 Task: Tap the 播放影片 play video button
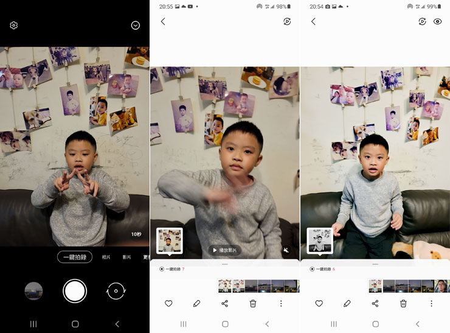point(224,250)
